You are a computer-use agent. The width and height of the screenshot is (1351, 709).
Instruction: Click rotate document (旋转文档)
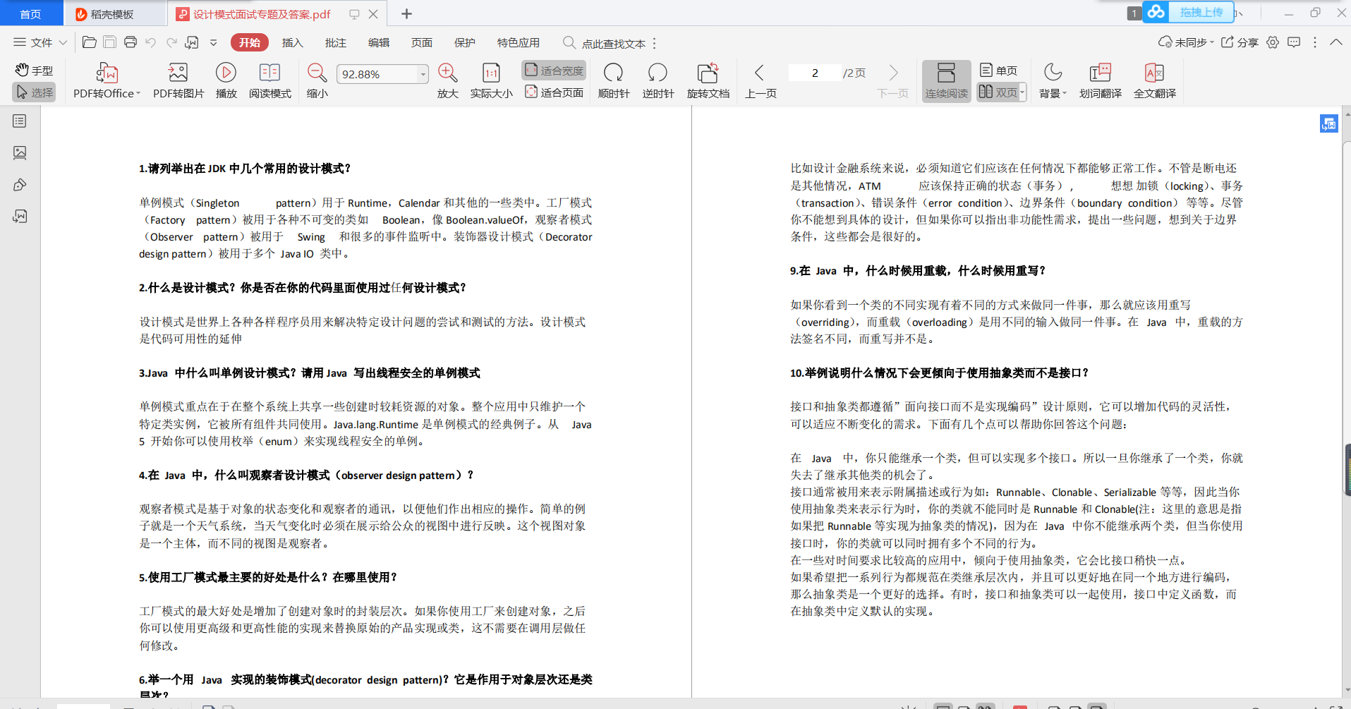coord(708,80)
